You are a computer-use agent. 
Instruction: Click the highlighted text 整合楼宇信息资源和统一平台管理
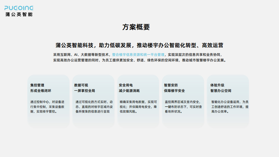138,55
